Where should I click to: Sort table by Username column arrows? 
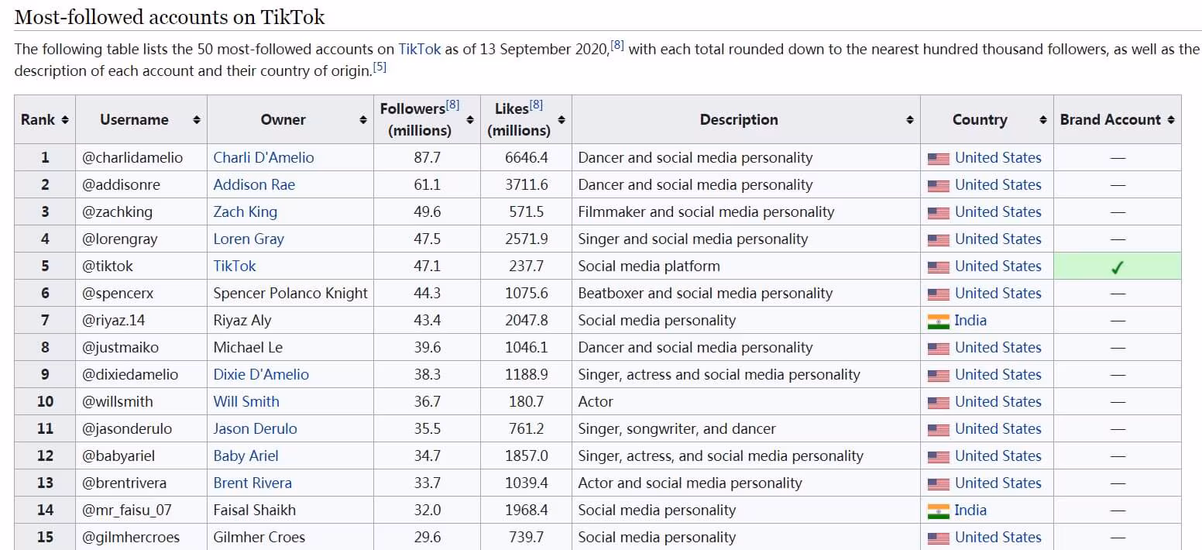[197, 120]
